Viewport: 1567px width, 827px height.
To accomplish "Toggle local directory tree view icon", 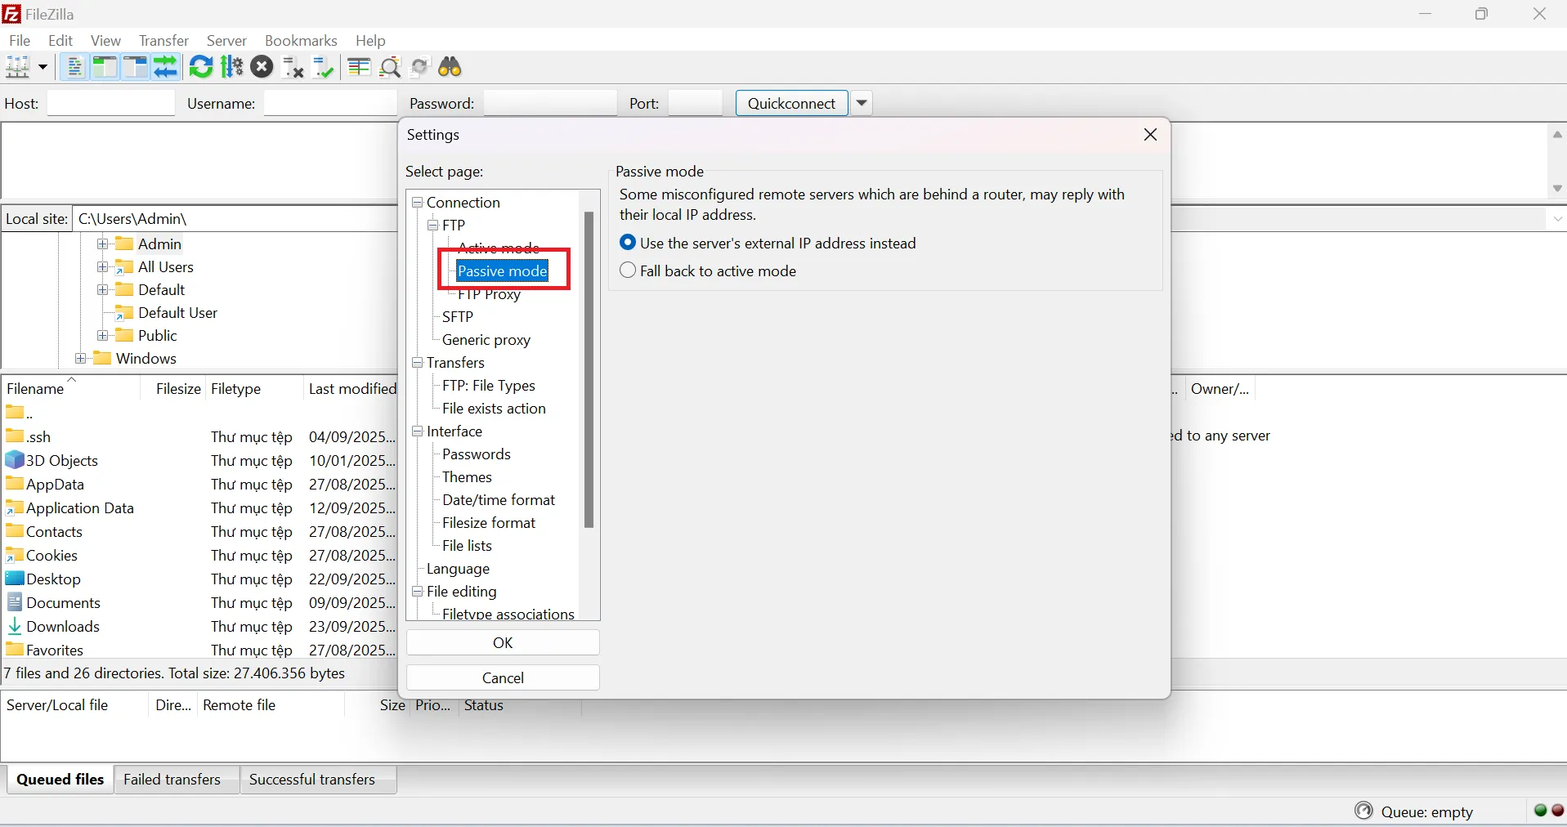I will 105,67.
